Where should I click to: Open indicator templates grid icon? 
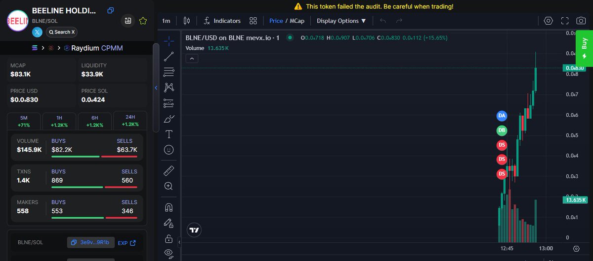click(254, 21)
